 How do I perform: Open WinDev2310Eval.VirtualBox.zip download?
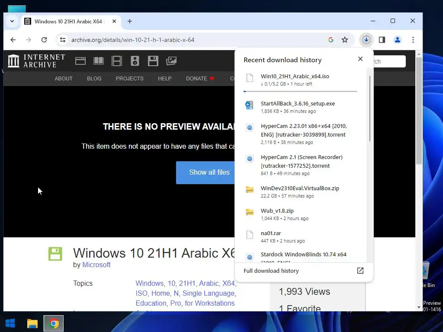click(x=300, y=192)
